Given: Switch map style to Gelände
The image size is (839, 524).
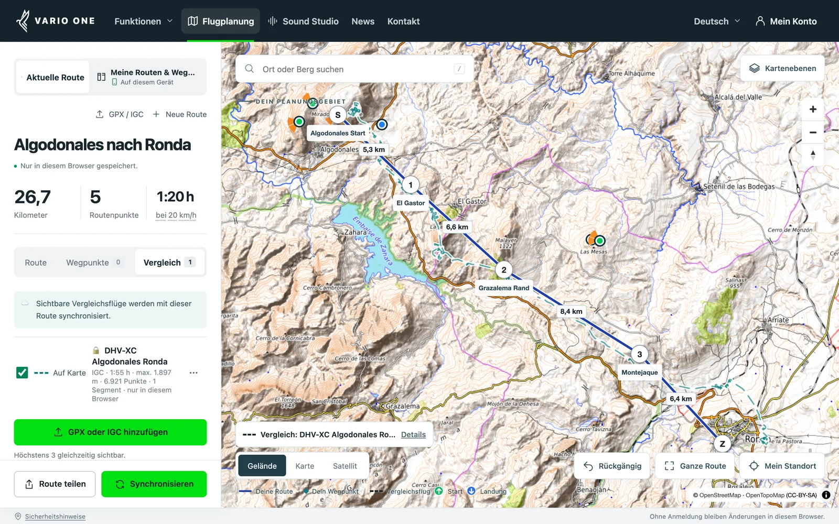Looking at the screenshot, I should [262, 466].
